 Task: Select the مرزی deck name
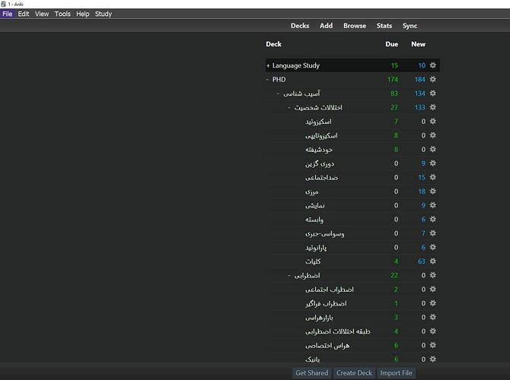[311, 192]
